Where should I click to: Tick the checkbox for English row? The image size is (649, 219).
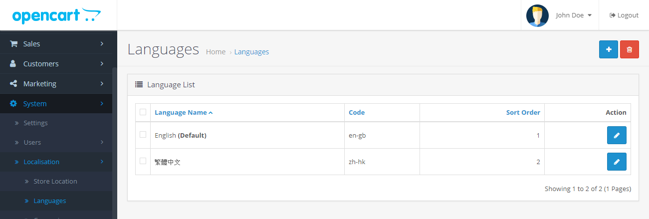(143, 135)
